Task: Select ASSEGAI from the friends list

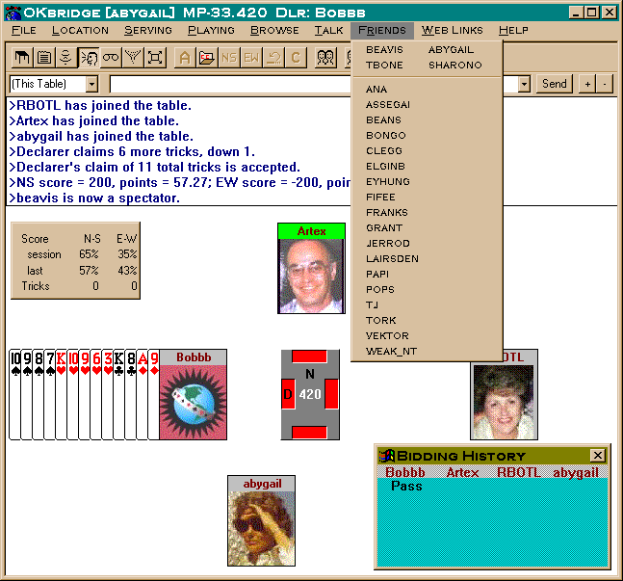Action: click(428, 105)
